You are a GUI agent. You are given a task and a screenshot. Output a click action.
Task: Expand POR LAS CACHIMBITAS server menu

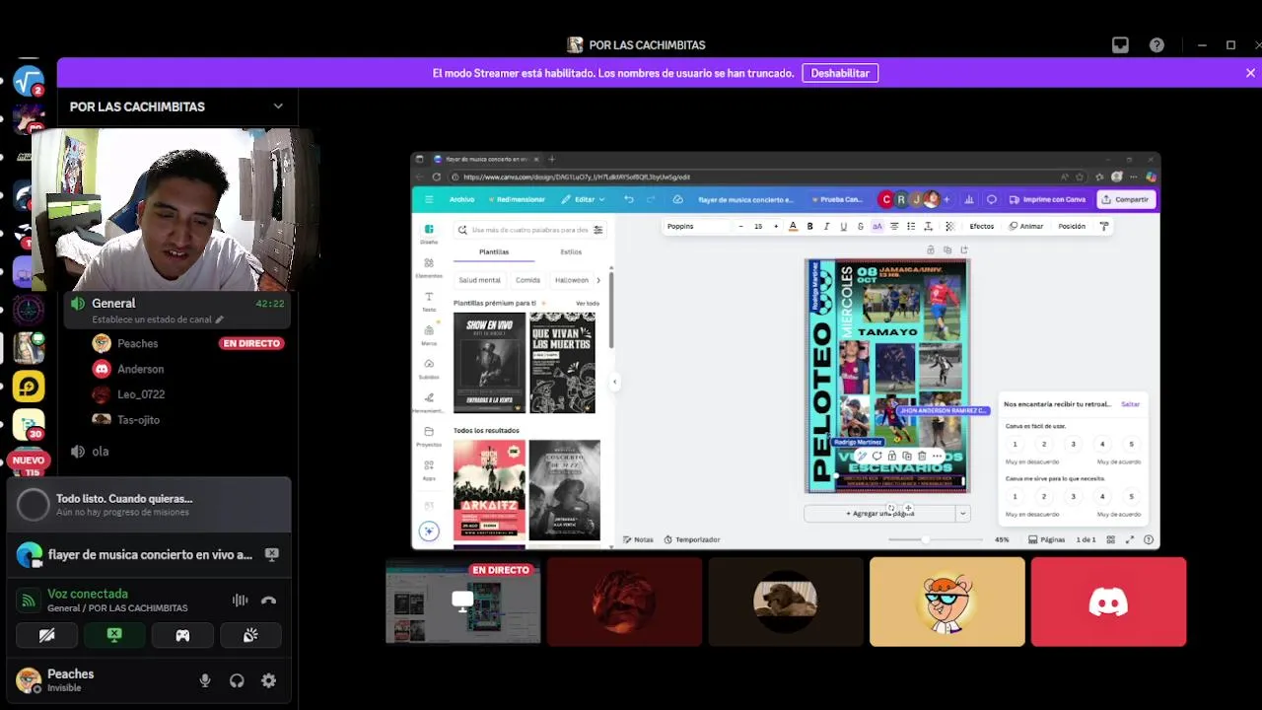tap(278, 106)
